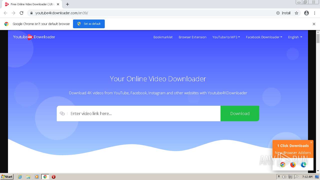Select the Free Online Video Downloader tab
Screen dimensions: 320x180
tap(32, 4)
